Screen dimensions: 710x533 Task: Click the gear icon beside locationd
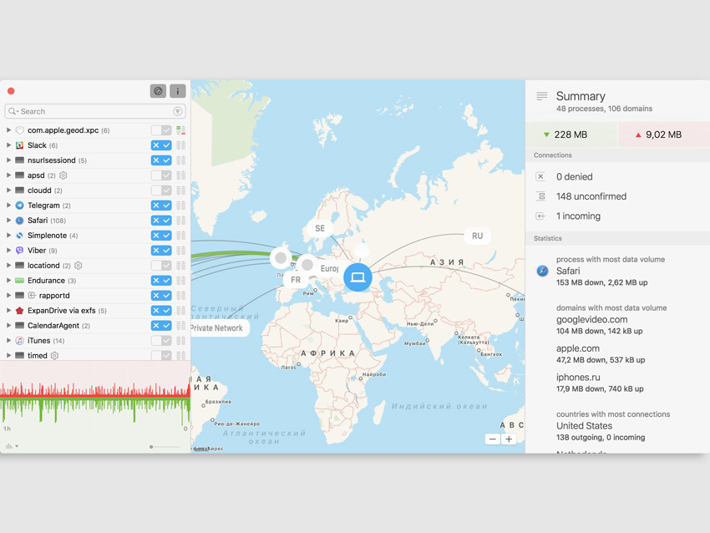tap(79, 266)
